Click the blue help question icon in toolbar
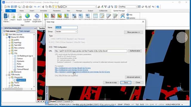191x107 pixels. 158,7
